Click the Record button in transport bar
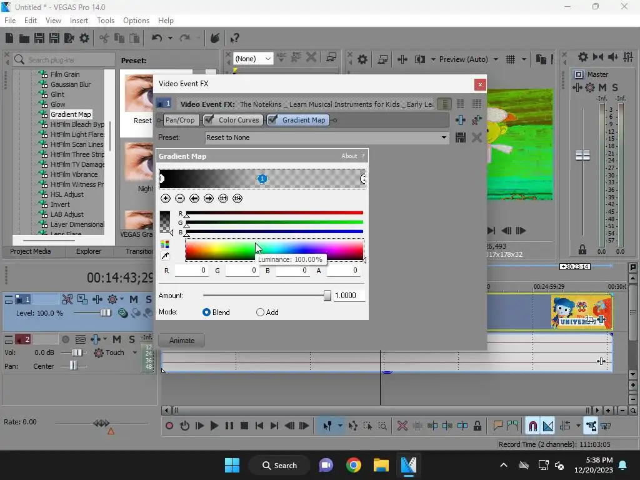 point(169,426)
